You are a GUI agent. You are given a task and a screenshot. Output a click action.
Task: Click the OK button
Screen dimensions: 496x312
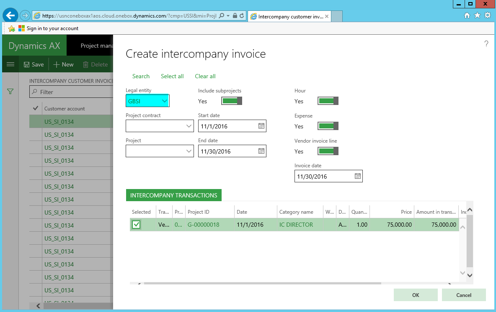pos(415,295)
